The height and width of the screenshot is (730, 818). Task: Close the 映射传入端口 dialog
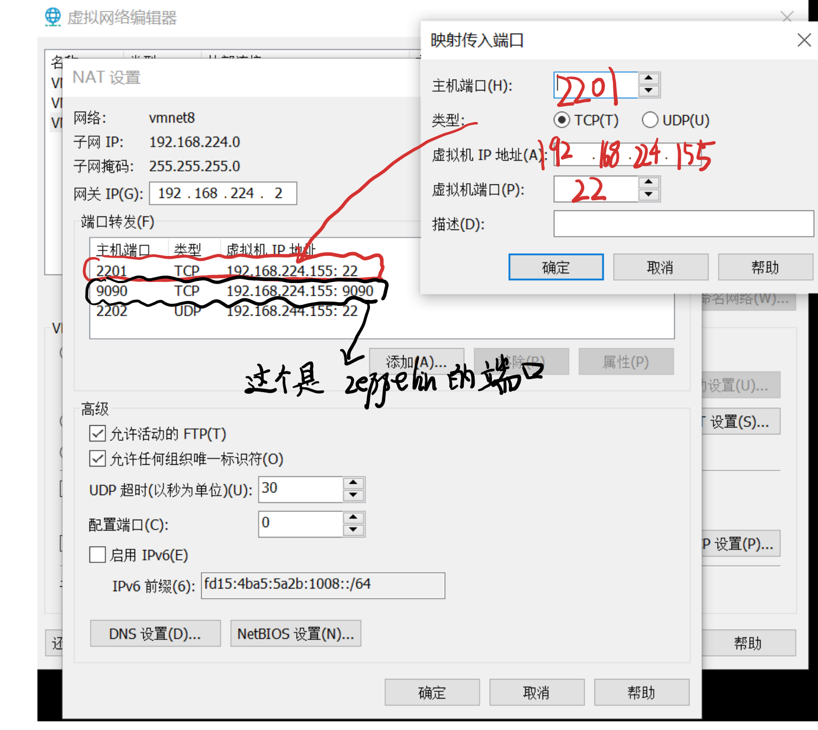click(x=804, y=40)
